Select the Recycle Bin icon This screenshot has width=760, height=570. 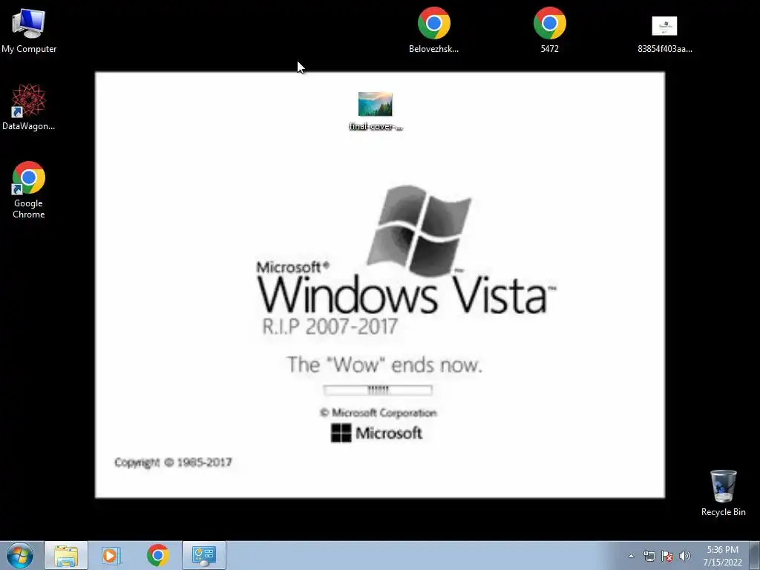(x=723, y=493)
